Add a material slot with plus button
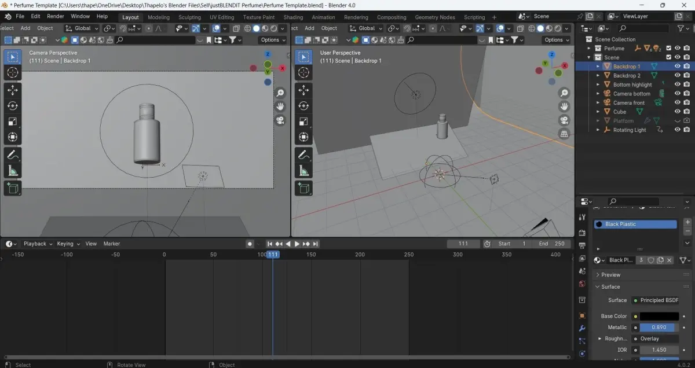Viewport: 695px width, 368px height. tap(687, 222)
